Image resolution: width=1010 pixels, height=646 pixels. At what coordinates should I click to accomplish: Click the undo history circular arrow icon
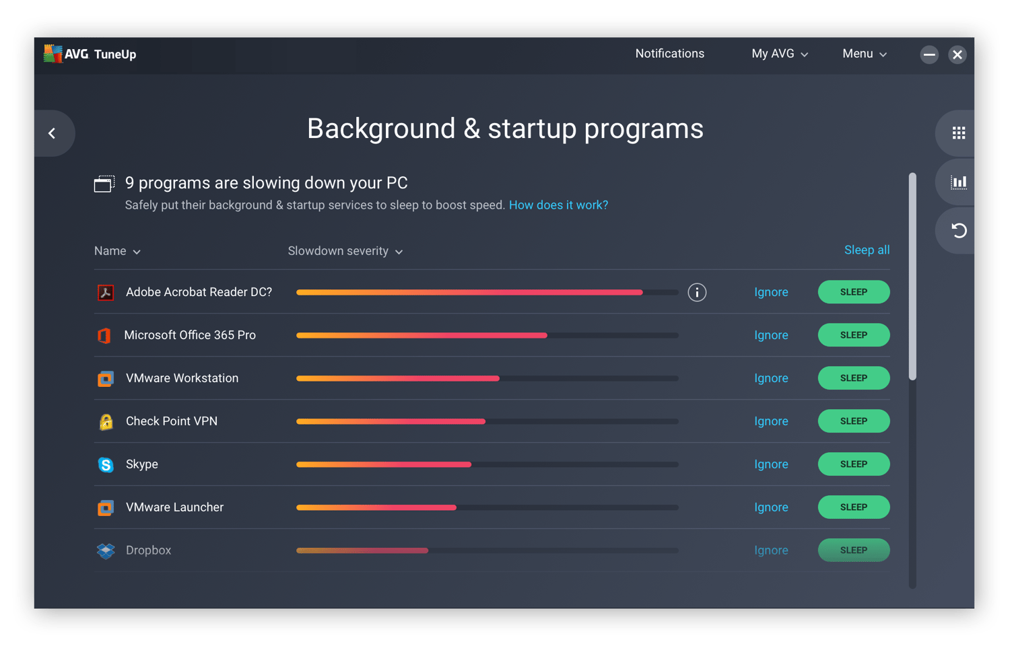tap(958, 231)
